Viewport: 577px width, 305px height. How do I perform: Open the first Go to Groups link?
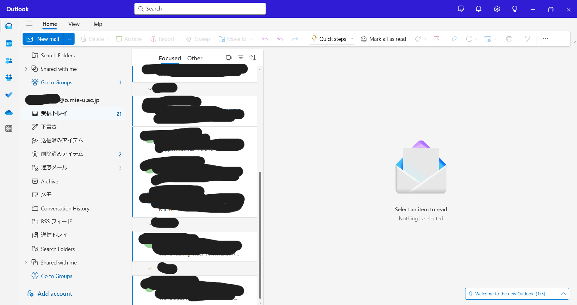click(57, 82)
